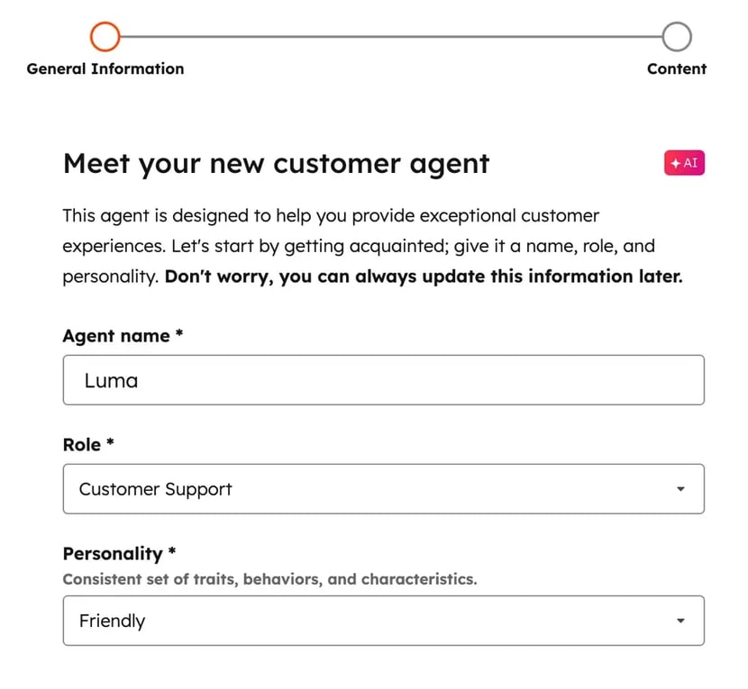Select the General Information step label
The width and height of the screenshot is (748, 689).
point(105,68)
